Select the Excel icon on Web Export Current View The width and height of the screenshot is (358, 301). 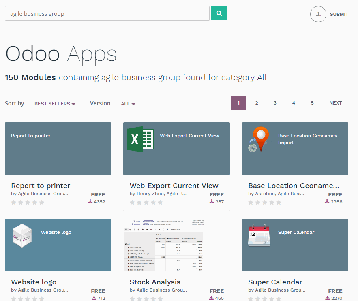140,139
